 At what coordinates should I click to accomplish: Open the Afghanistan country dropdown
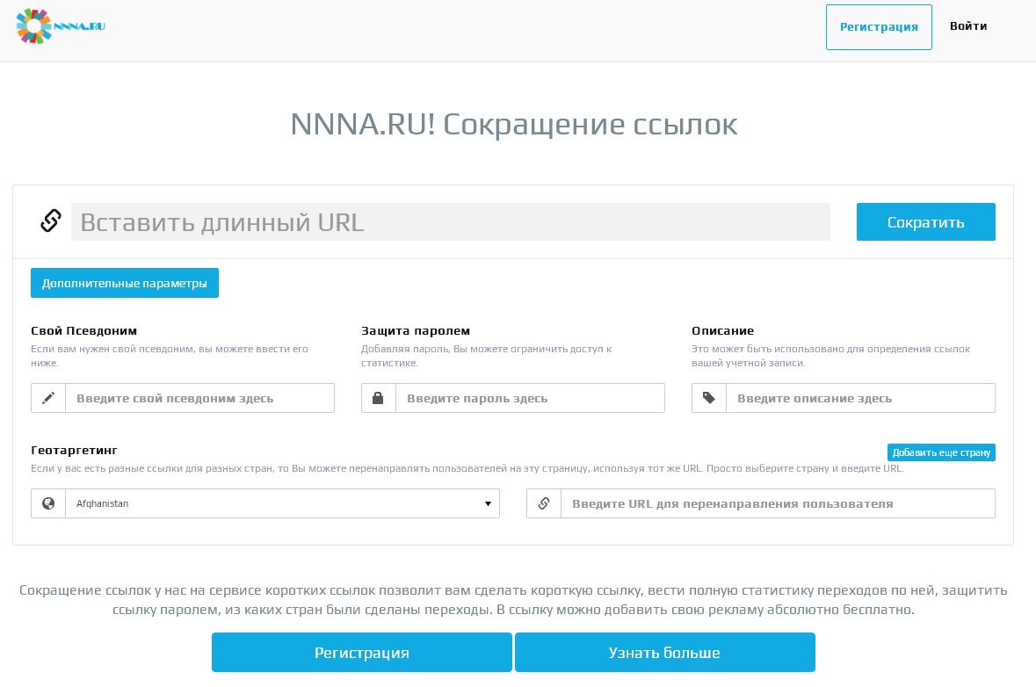282,503
